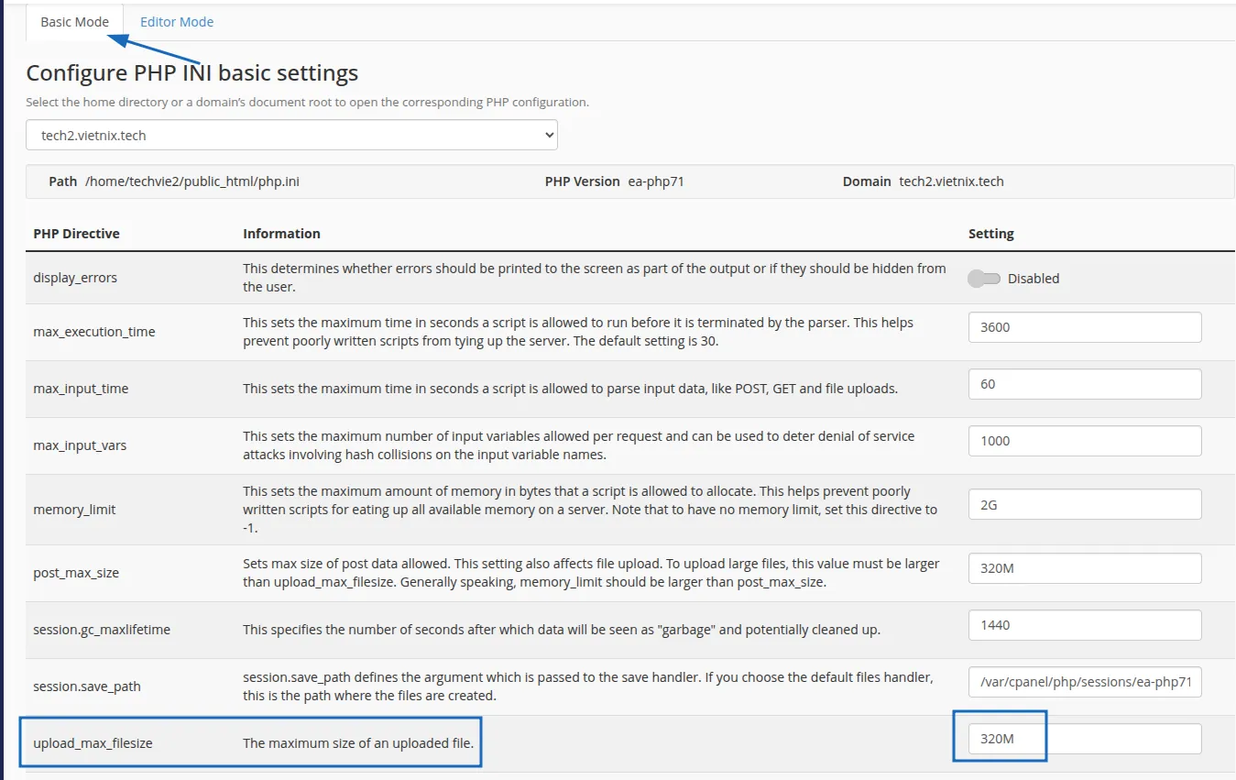Open the tech2.vietnix.tech domain dropdown
This screenshot has height=780, width=1236.
coord(291,135)
